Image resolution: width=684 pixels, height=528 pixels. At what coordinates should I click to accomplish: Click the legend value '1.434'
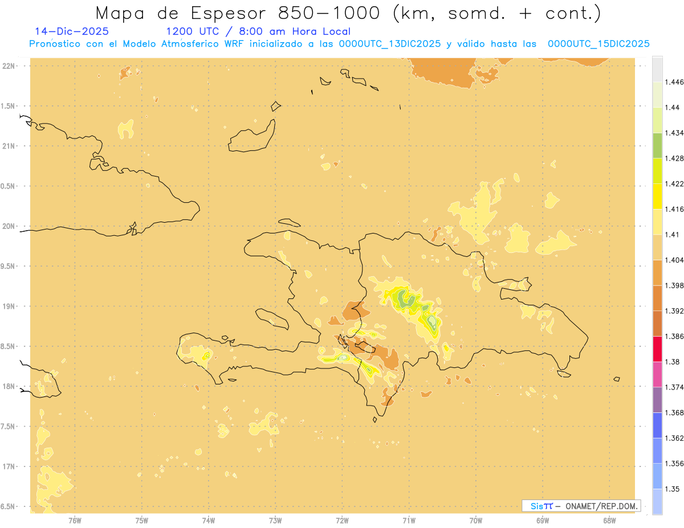[675, 133]
